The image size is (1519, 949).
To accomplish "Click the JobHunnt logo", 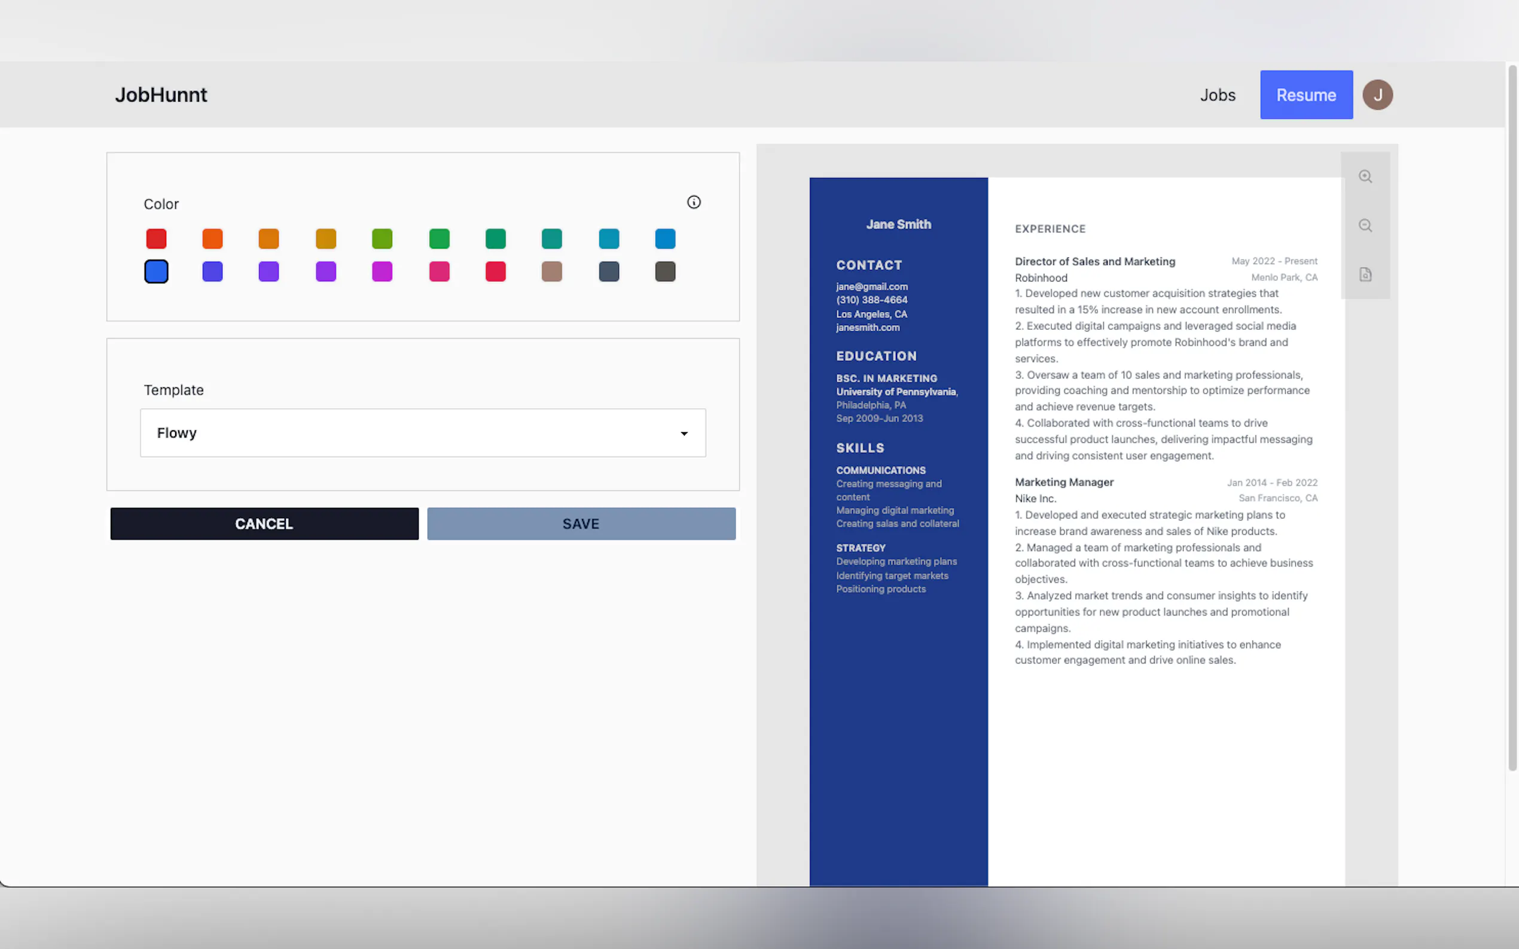I will (x=161, y=95).
